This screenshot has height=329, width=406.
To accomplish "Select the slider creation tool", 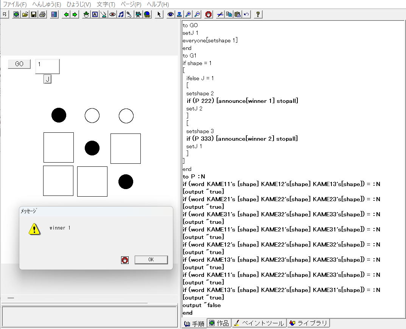I will (104, 14).
